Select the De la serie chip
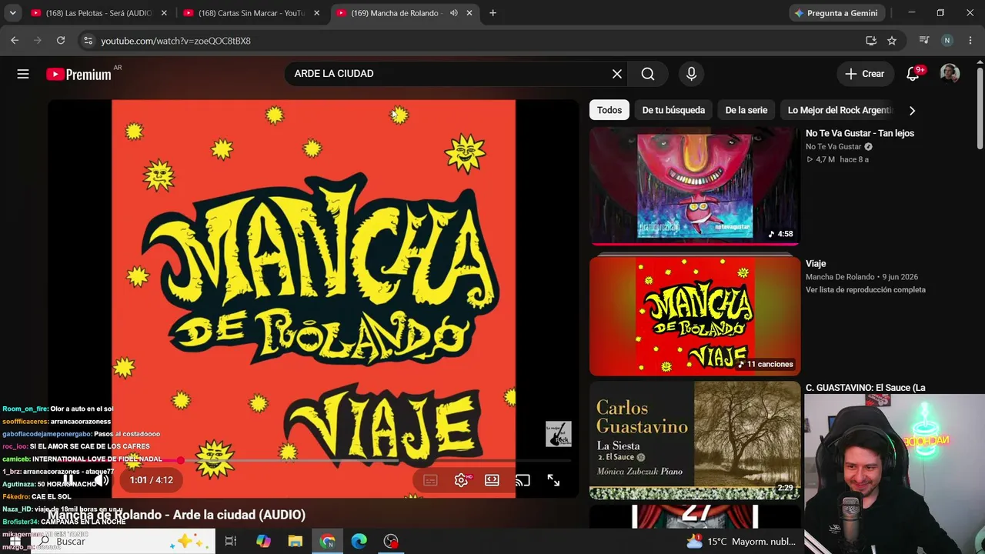Screen dimensions: 985x554 (x=746, y=110)
